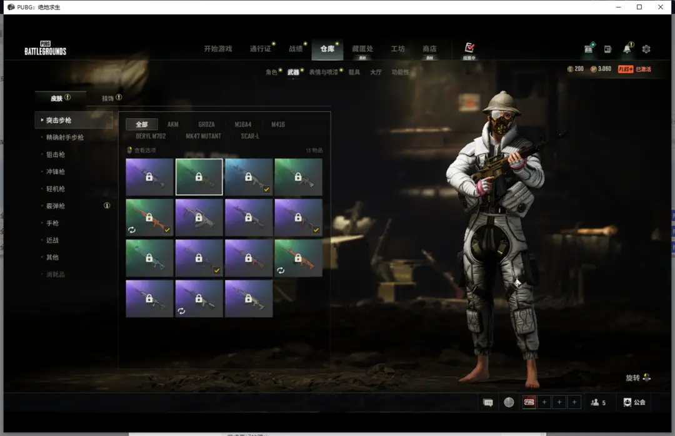Switch to 表情与喷漆 sub-tab
The height and width of the screenshot is (436, 675).
pyautogui.click(x=323, y=72)
